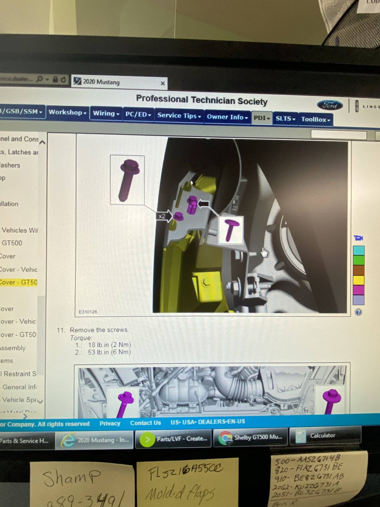Open the 'Vehicle Spe' sidebar entry
Screen dimensions: 380x507
(19, 400)
